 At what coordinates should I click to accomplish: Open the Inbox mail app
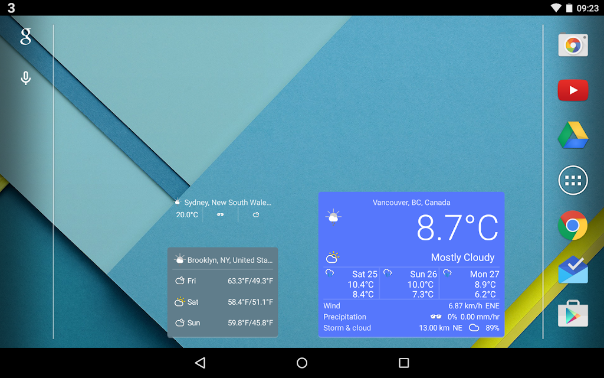573,270
